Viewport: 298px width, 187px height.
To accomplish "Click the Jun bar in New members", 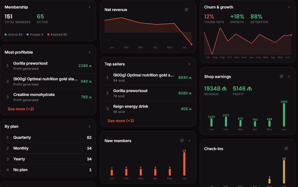I will pos(184,164).
